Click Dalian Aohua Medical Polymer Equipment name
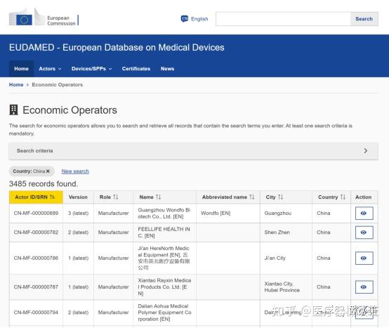389x328 pixels. 164,313
